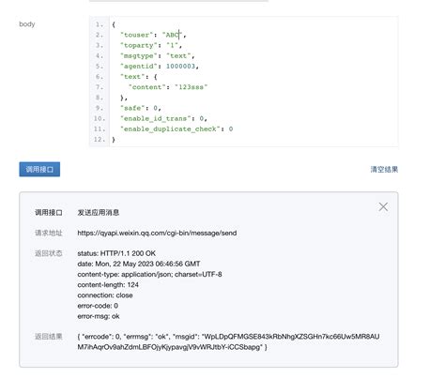
Task: Click the safe value line
Action: point(141,108)
